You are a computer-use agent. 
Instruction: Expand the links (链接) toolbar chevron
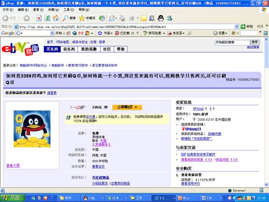(x=267, y=26)
